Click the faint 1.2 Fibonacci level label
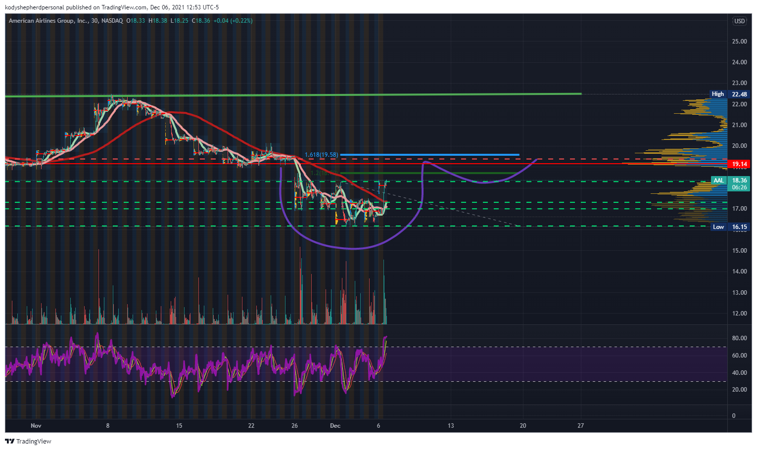757x450 pixels. (x=324, y=173)
